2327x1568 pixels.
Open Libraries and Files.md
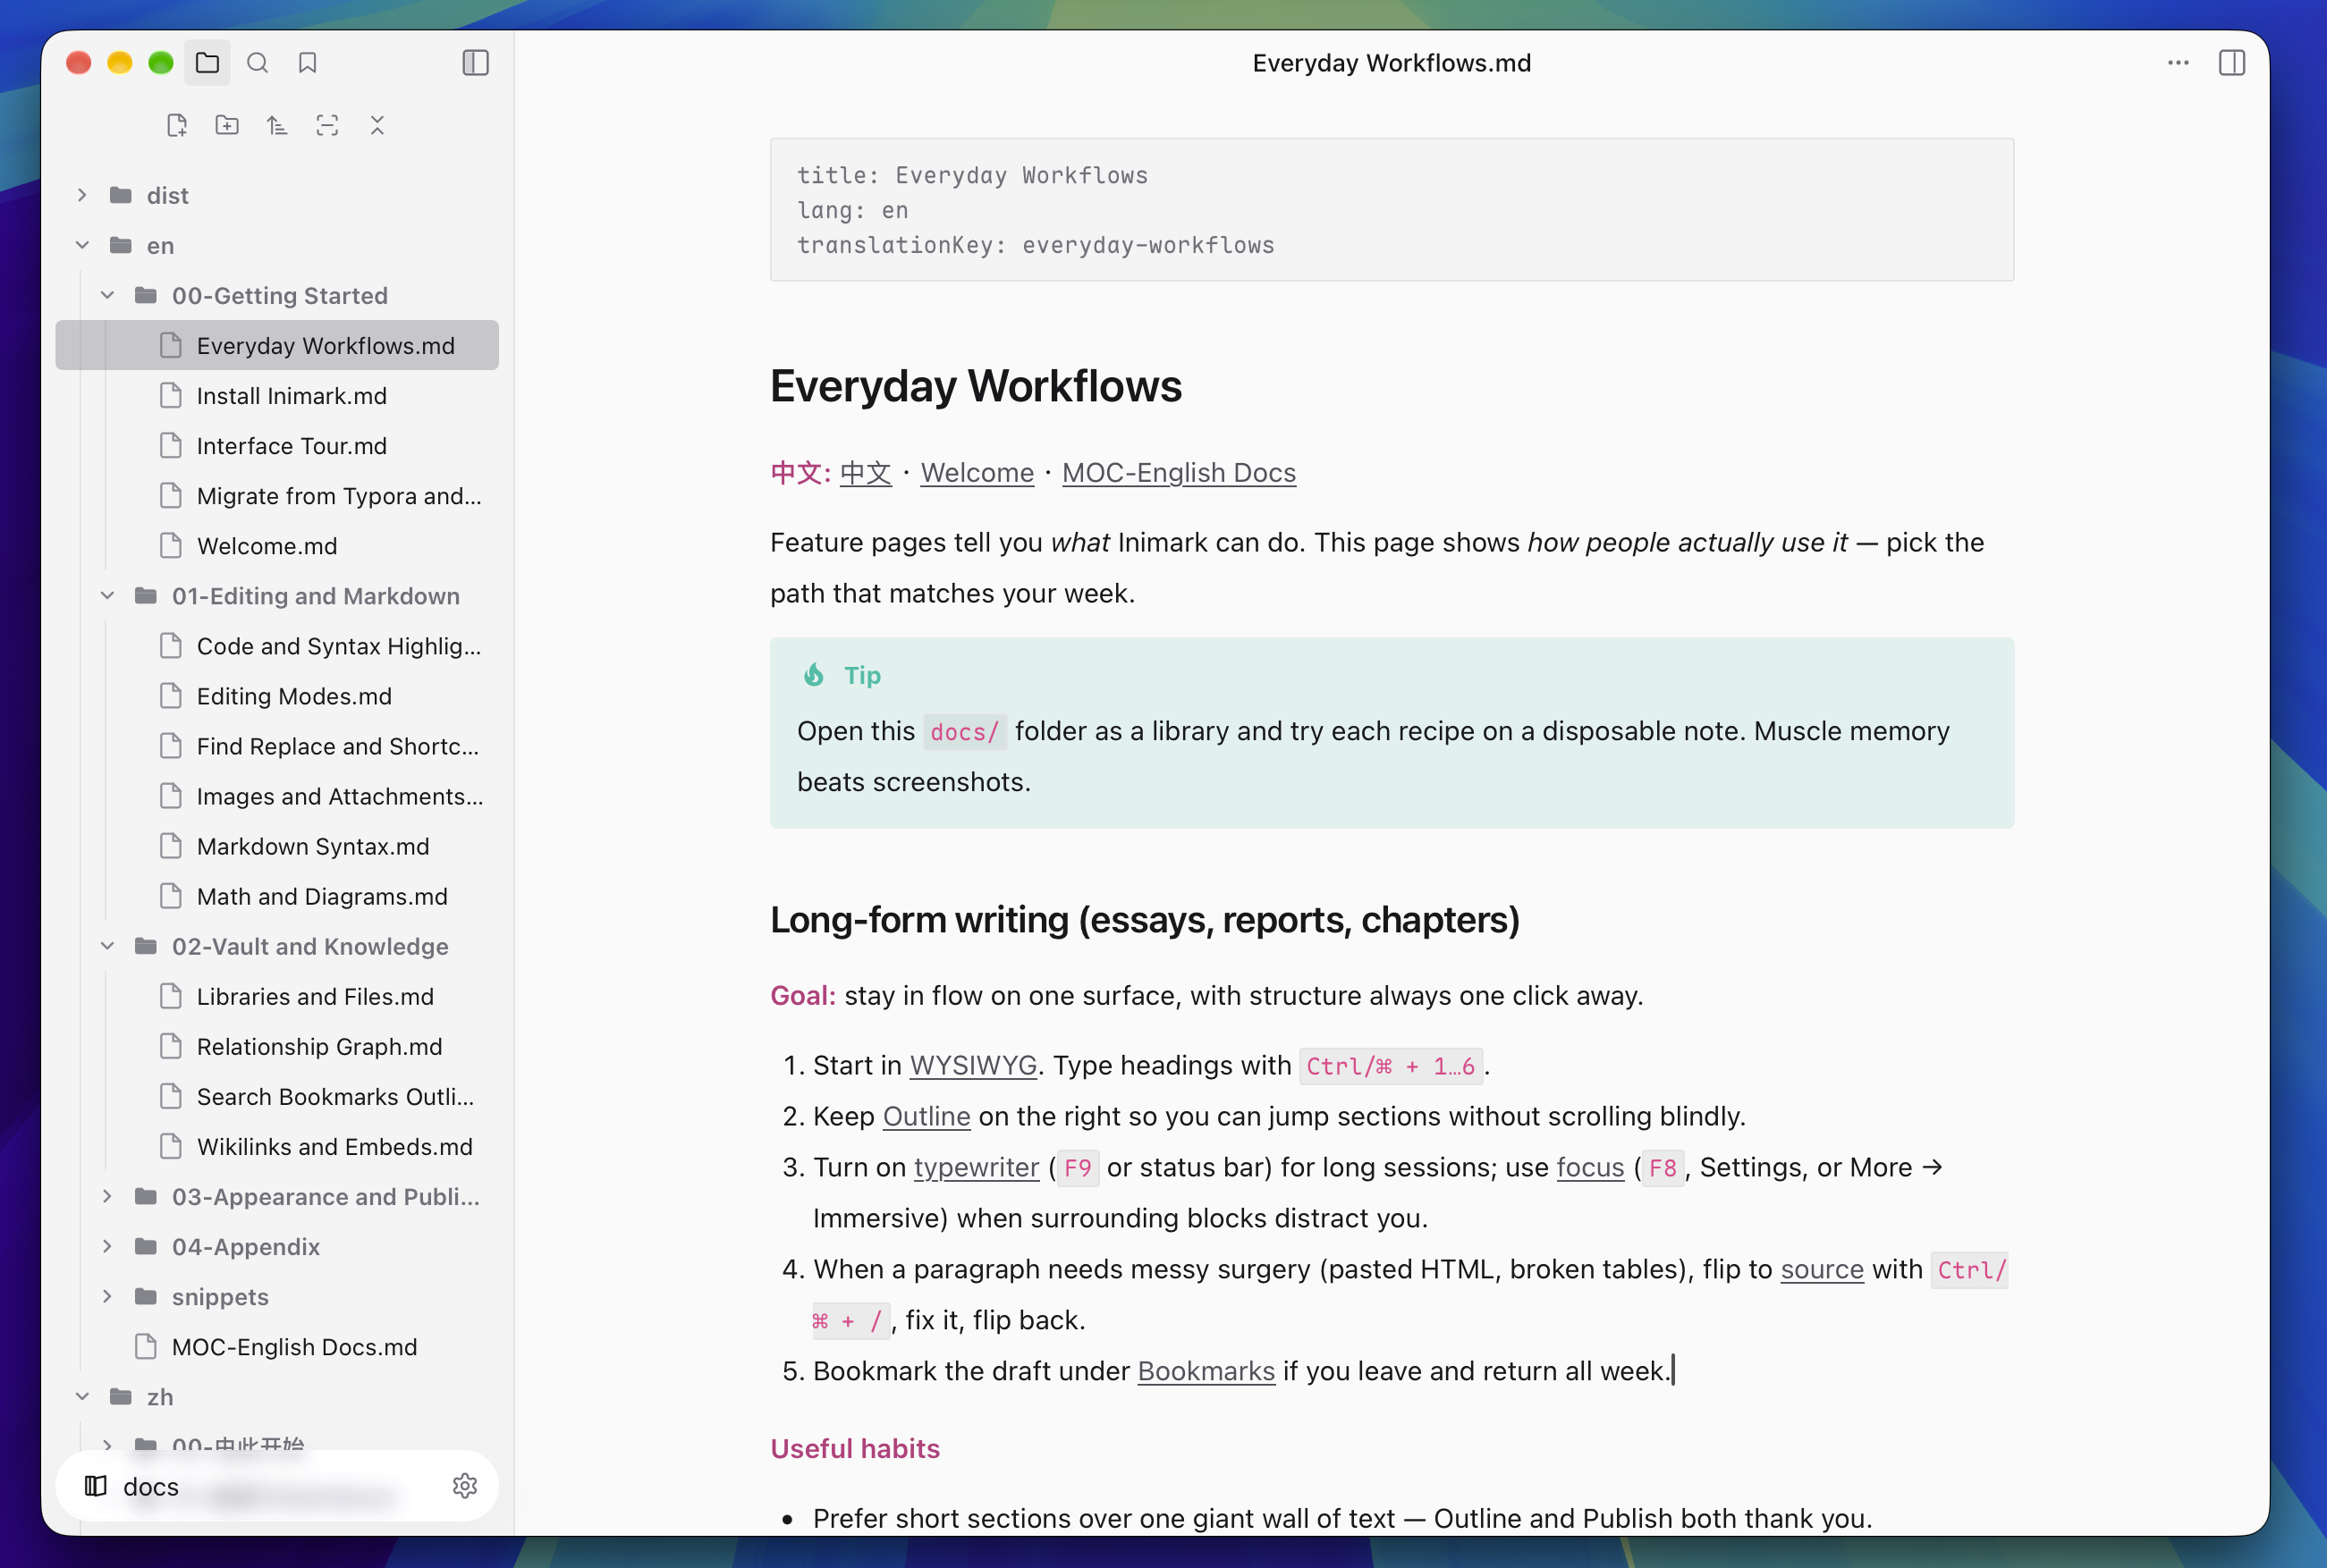click(277, 996)
